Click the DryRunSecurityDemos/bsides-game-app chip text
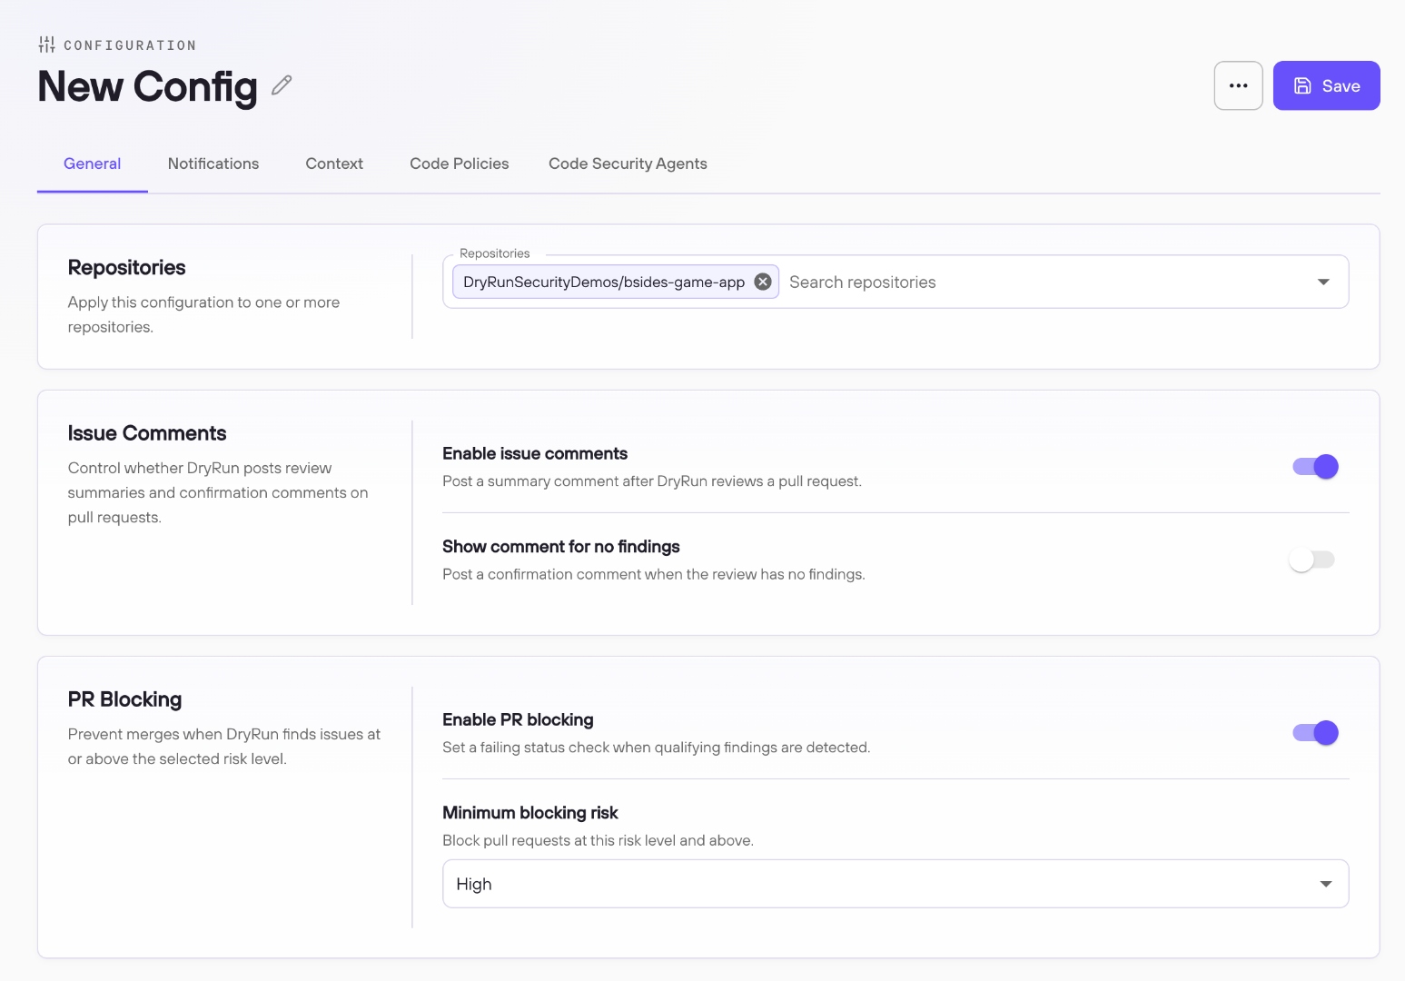 tap(604, 282)
